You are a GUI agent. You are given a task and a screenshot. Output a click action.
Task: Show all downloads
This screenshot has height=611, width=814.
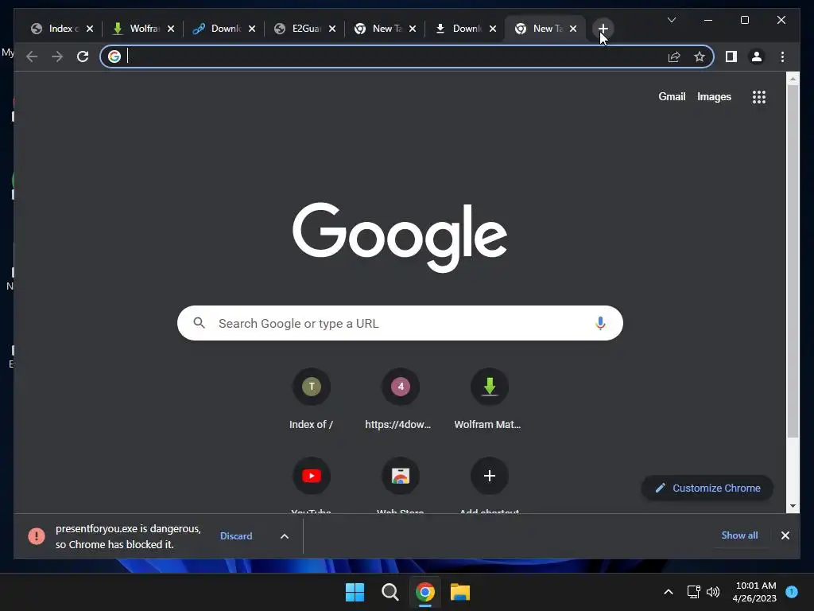[739, 535]
